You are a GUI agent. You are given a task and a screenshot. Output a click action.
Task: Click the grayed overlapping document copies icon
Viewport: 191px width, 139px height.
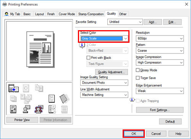pyautogui.click(x=39, y=88)
